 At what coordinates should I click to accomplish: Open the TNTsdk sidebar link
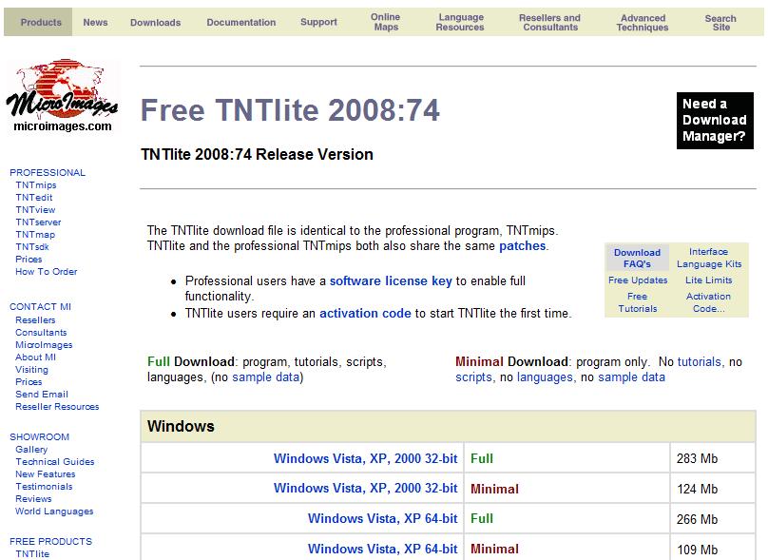pyautogui.click(x=32, y=247)
